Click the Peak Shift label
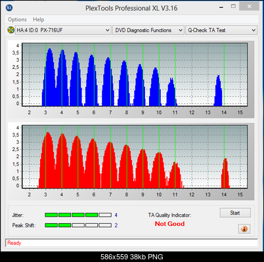 [x=24, y=225]
